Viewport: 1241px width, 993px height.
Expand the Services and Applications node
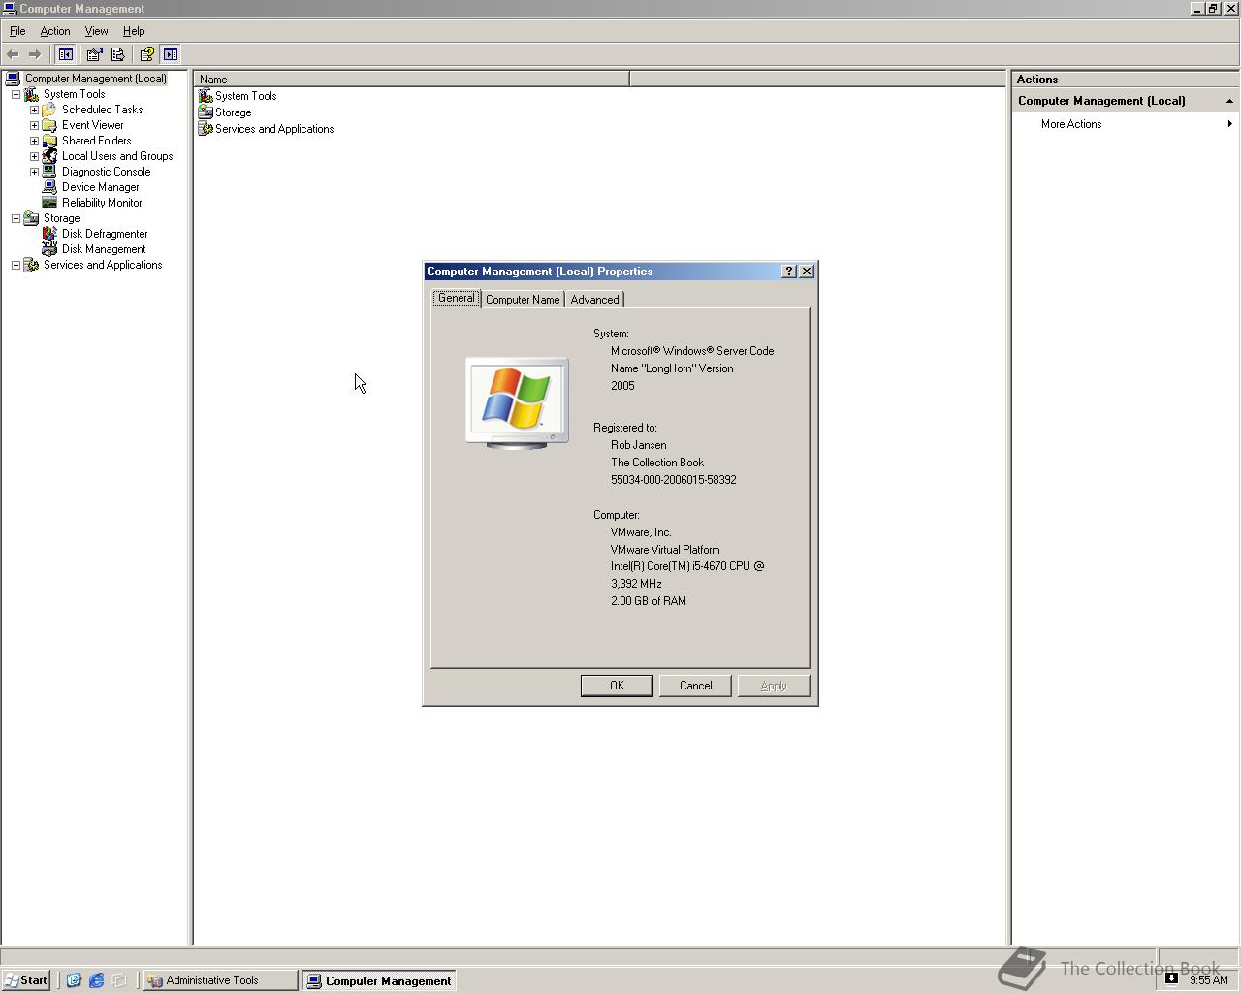[x=16, y=265]
